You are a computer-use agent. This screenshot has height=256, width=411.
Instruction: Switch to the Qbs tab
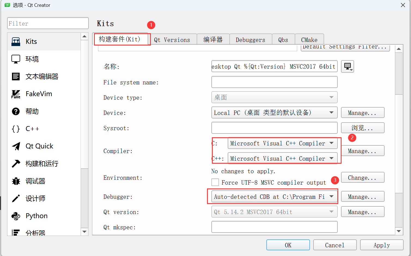click(x=283, y=40)
